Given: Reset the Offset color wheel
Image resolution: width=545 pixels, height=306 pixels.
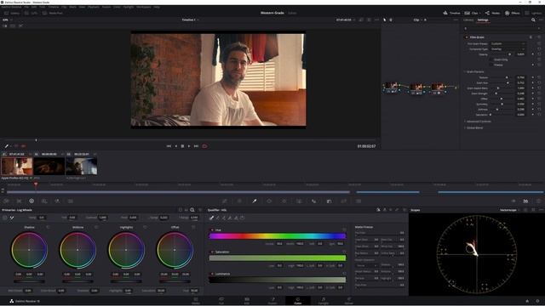Looking at the screenshot, I should (x=193, y=227).
